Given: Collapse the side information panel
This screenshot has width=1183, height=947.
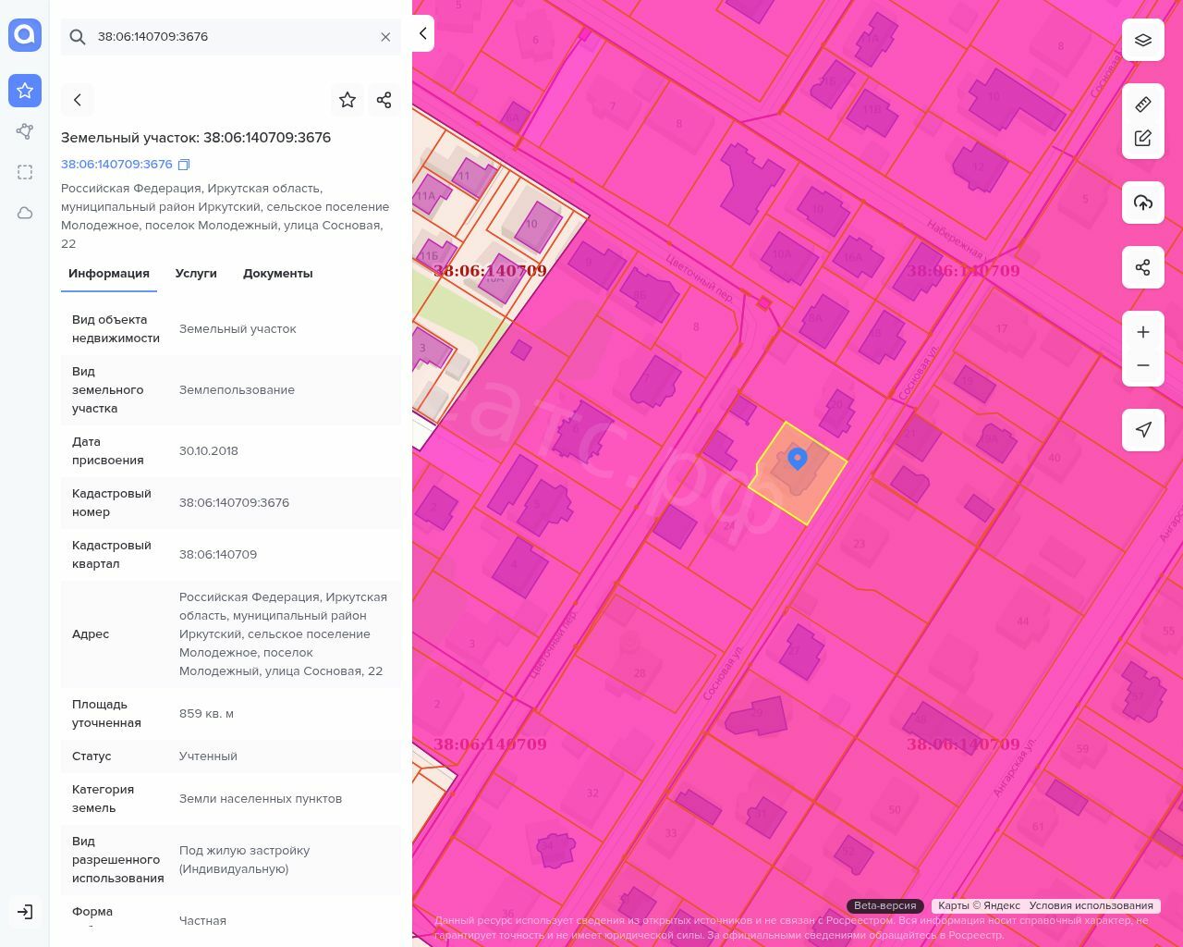Looking at the screenshot, I should point(422,33).
